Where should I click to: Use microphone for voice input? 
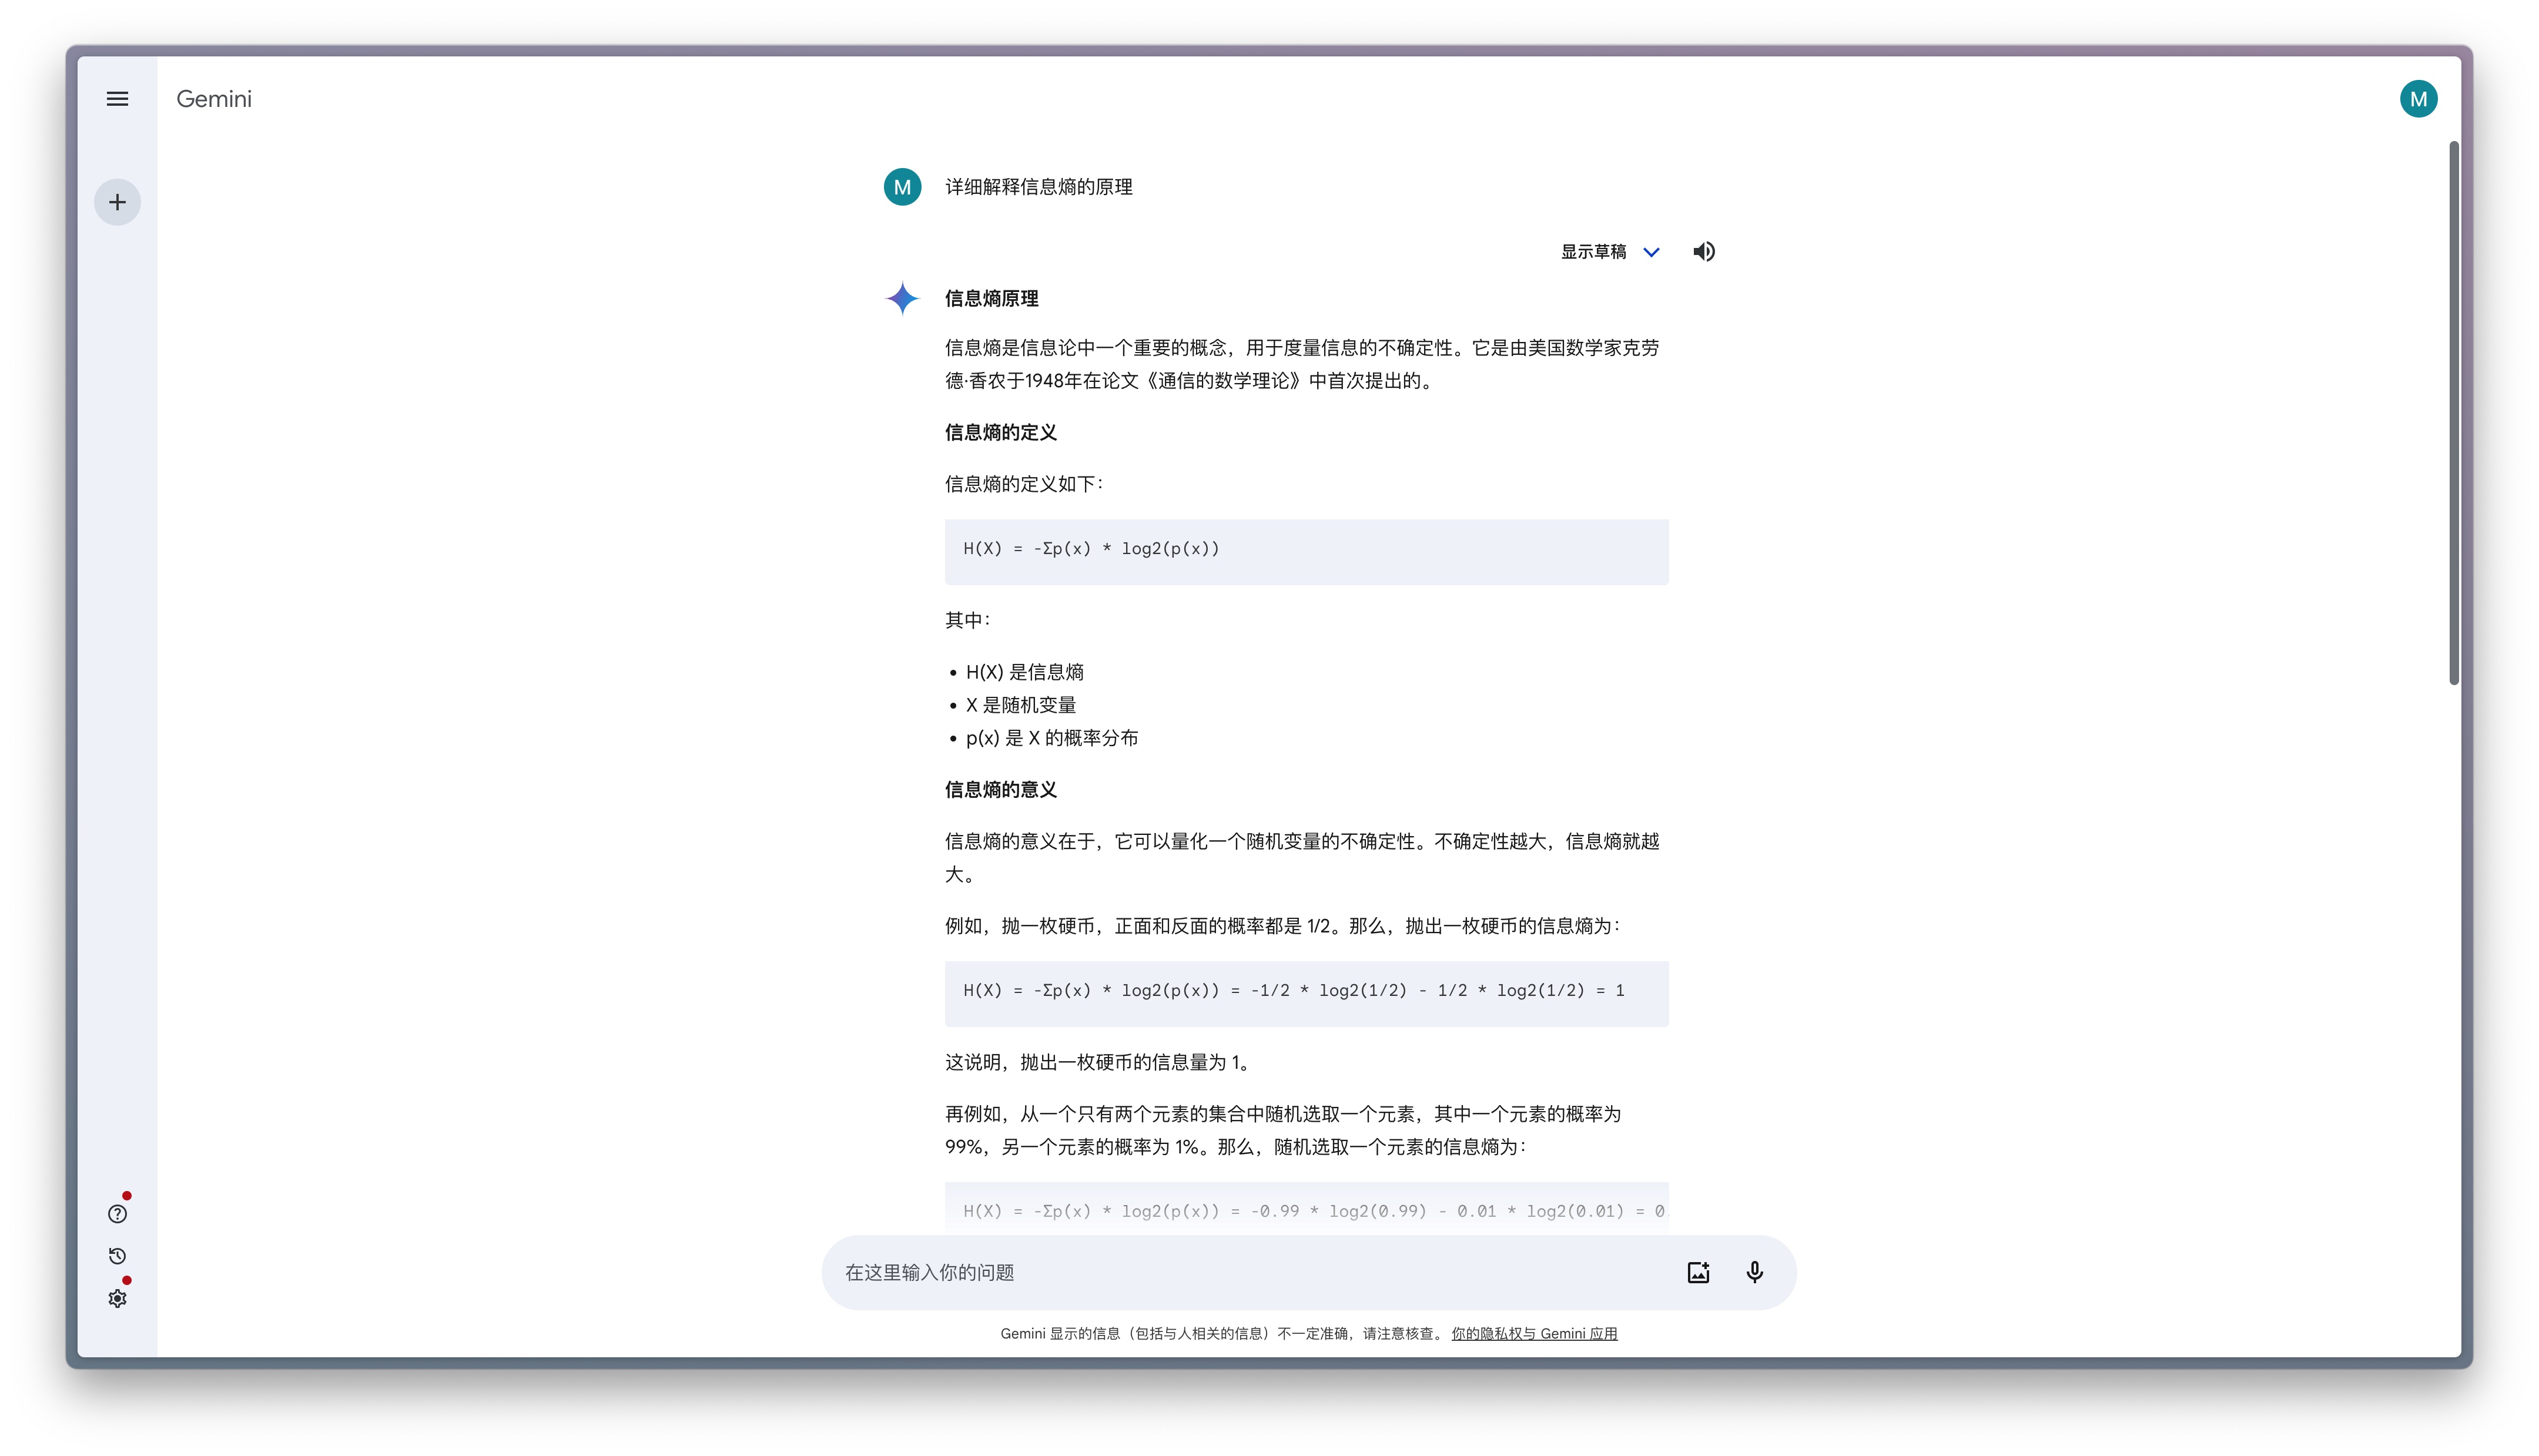tap(1754, 1273)
